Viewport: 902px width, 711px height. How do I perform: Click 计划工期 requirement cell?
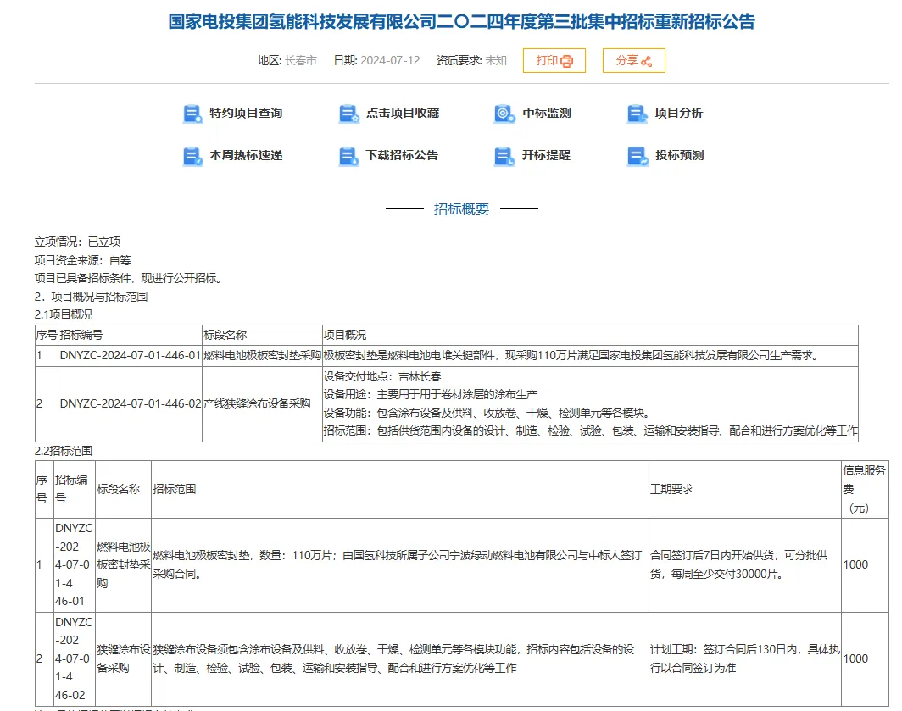(745, 658)
